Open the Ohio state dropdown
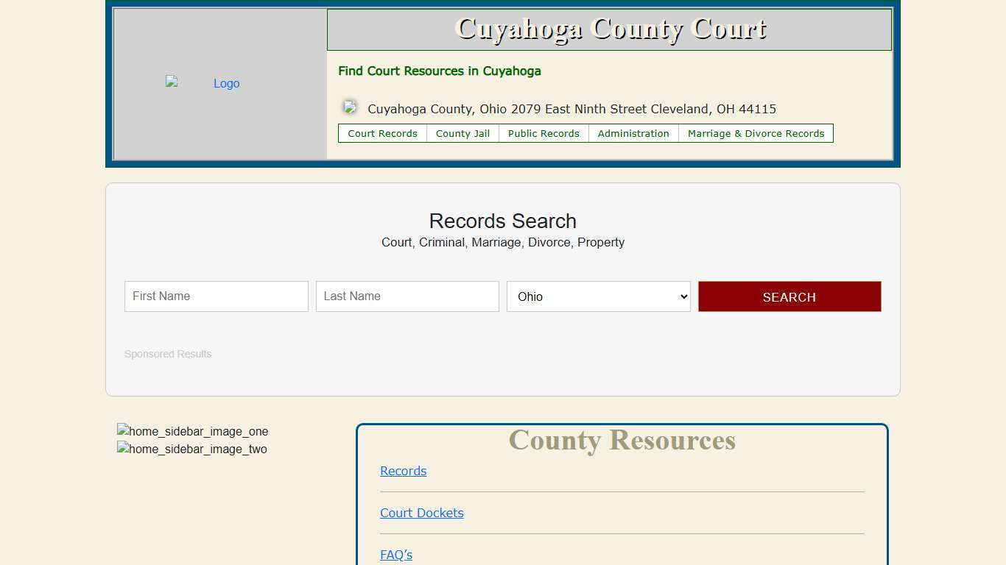Image resolution: width=1006 pixels, height=565 pixels. 598,296
